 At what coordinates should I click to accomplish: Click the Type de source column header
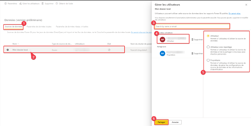pos(62,44)
